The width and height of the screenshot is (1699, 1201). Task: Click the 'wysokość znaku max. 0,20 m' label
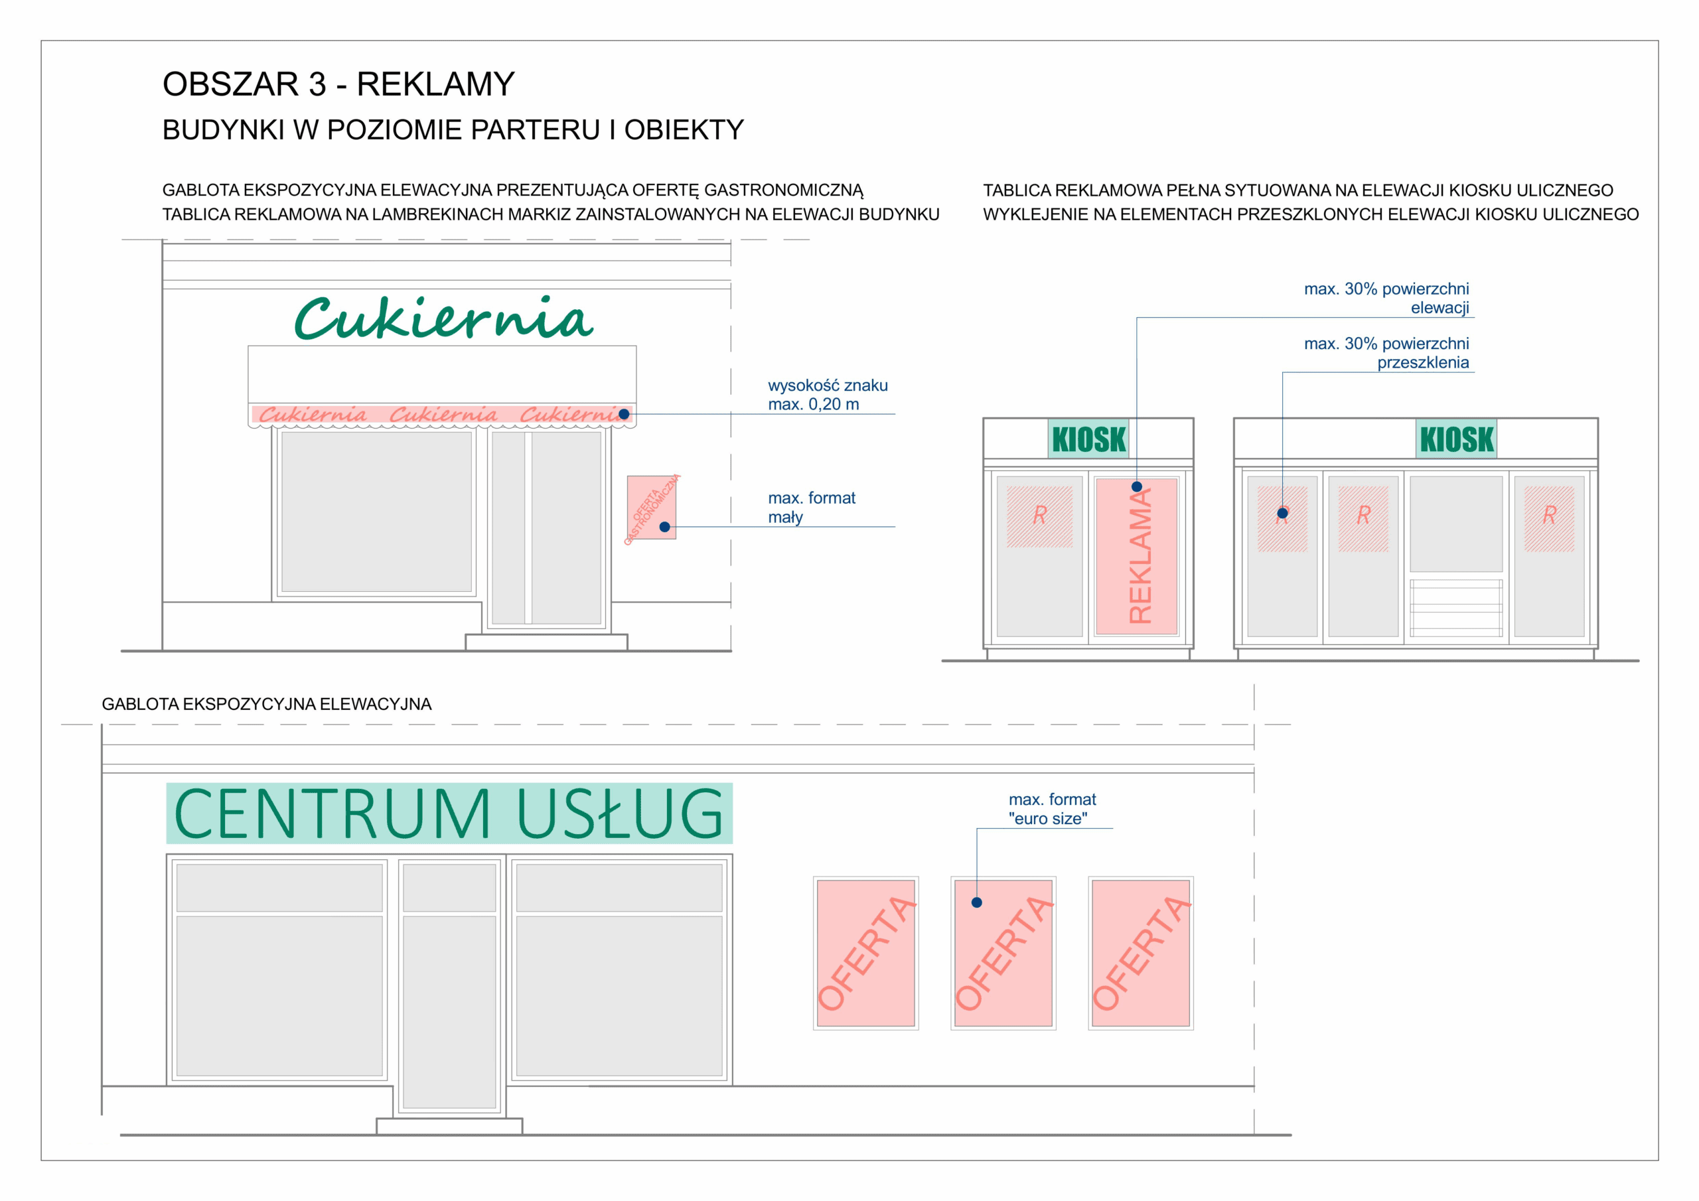coord(828,394)
